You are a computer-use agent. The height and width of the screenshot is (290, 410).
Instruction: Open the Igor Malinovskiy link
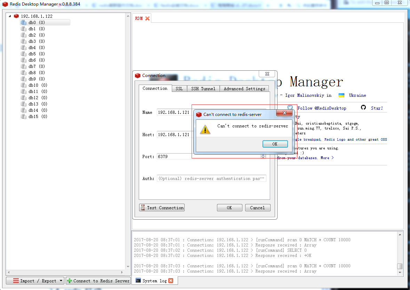tap(304, 95)
